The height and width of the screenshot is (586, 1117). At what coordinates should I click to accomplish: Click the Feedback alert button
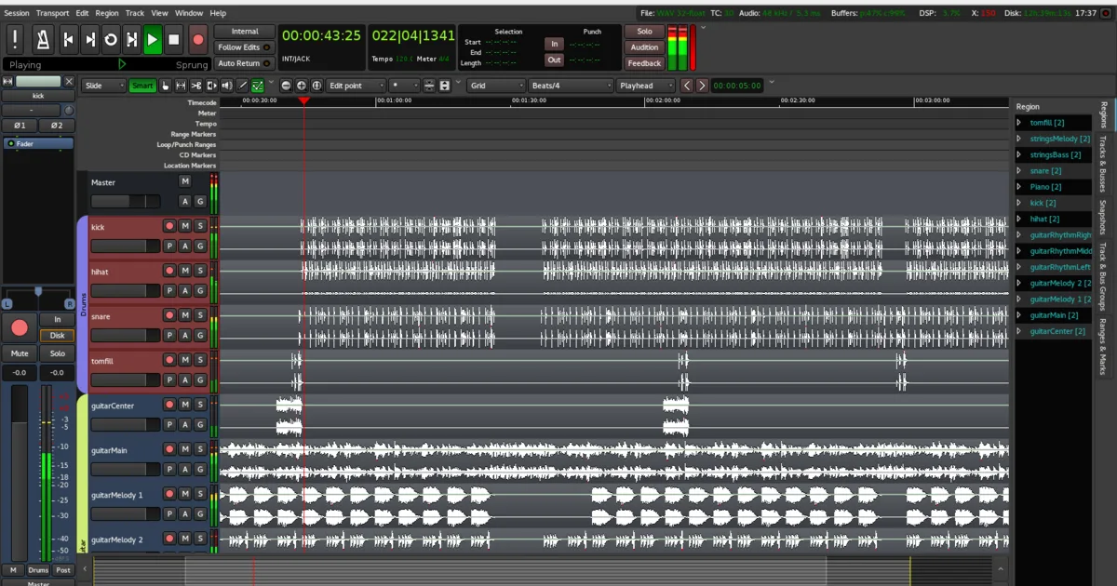point(644,63)
